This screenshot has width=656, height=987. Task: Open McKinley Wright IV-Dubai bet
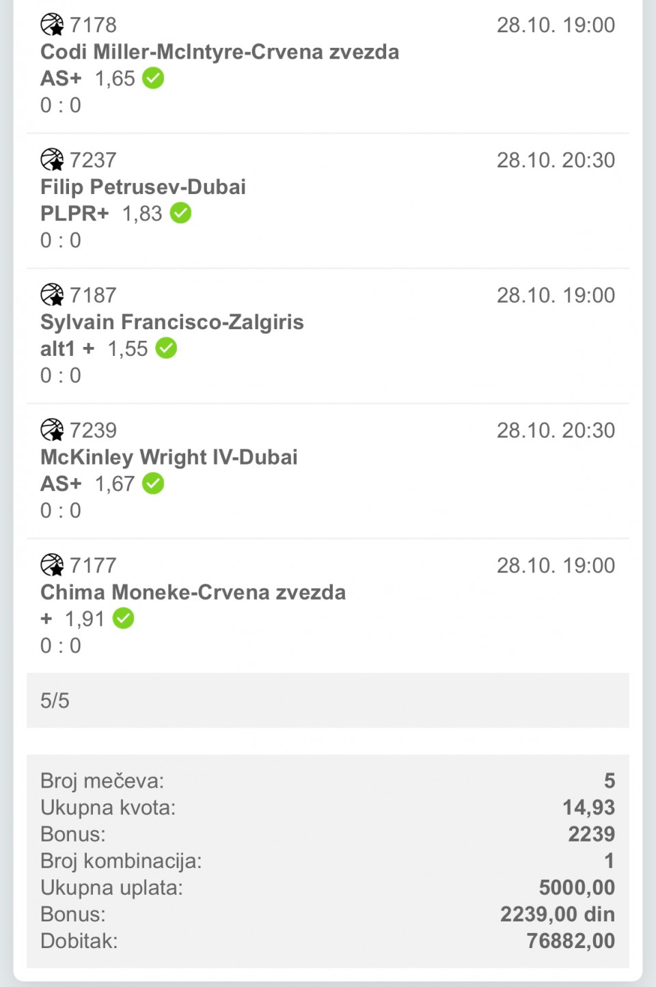[169, 458]
